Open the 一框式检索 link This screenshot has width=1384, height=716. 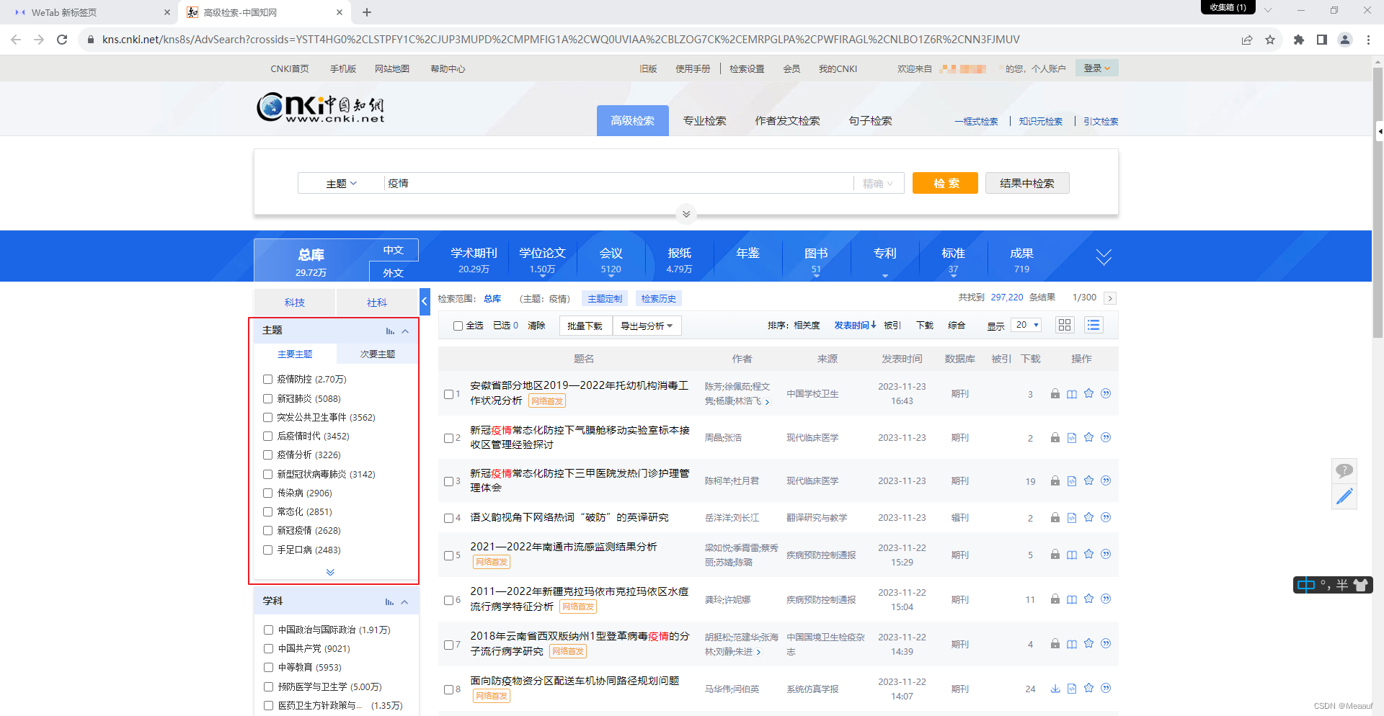click(976, 121)
